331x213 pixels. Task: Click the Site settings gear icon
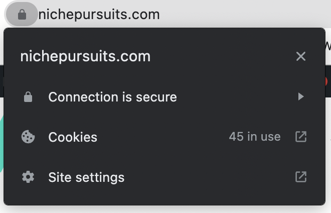tap(28, 177)
